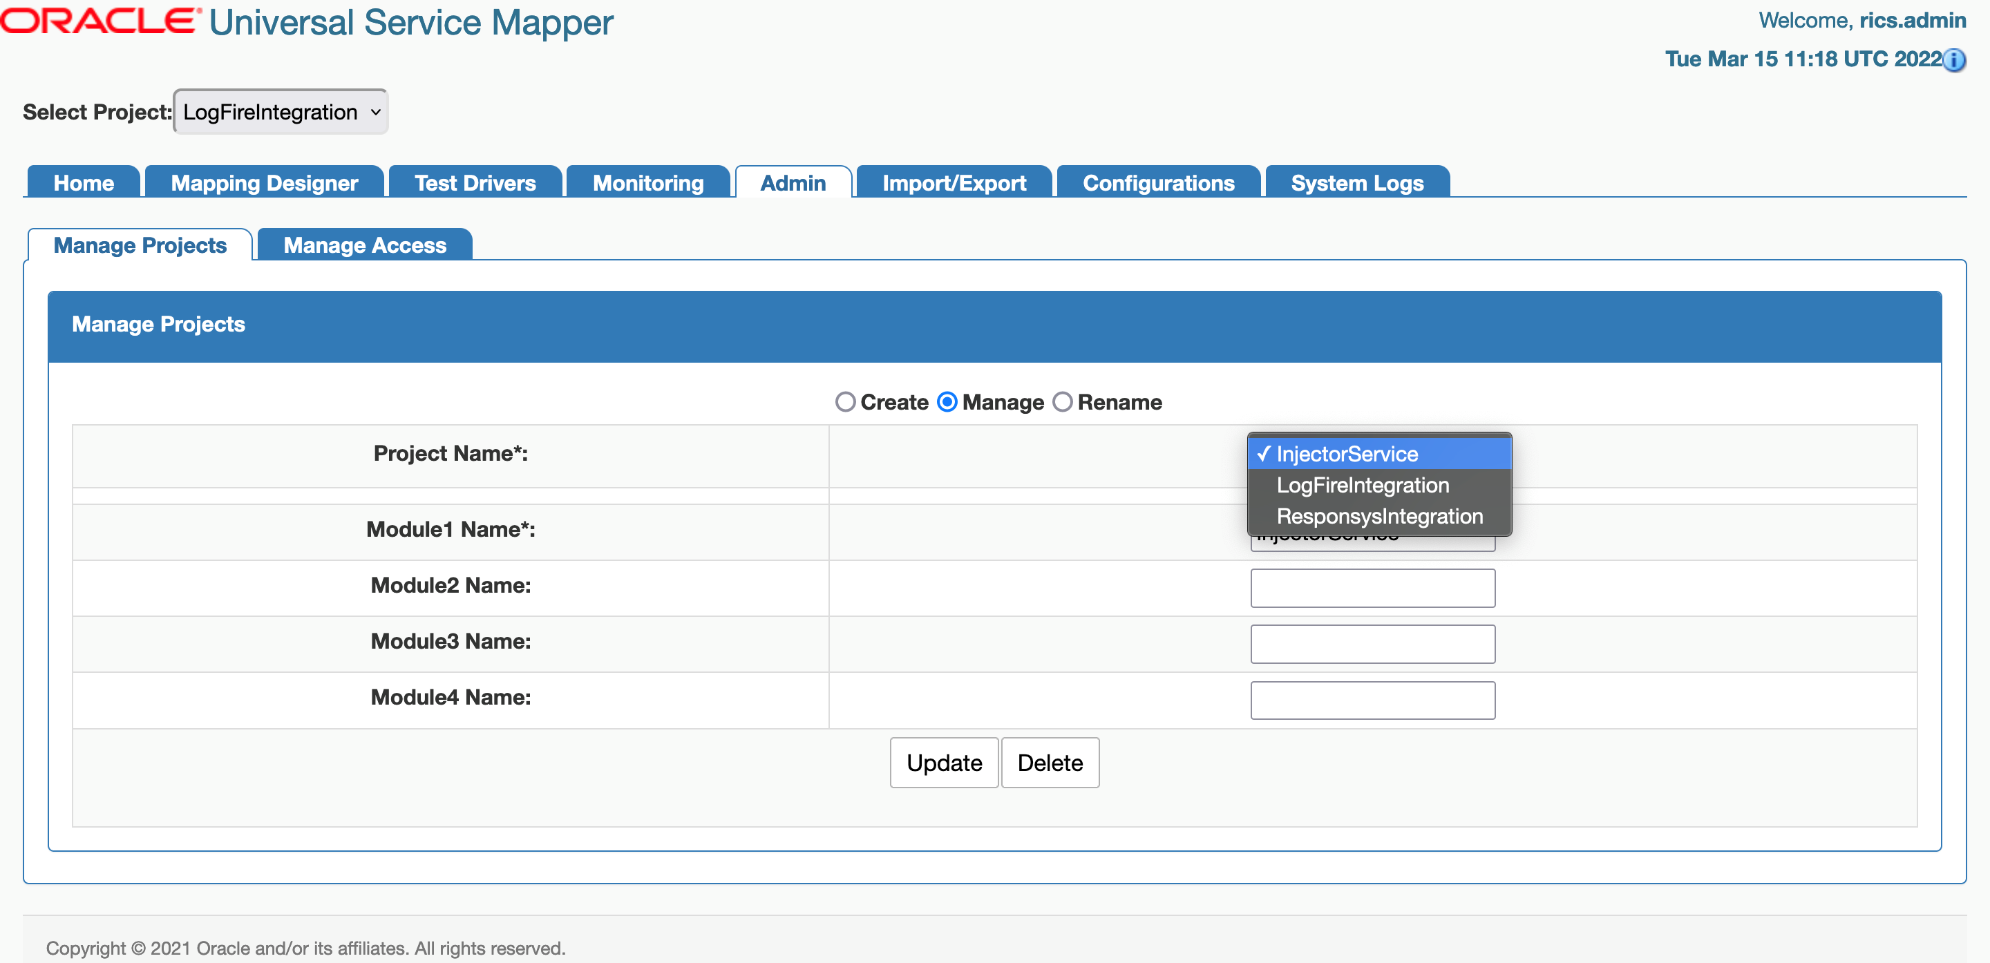
Task: Open the Mapping Designer tab
Action: pos(264,183)
